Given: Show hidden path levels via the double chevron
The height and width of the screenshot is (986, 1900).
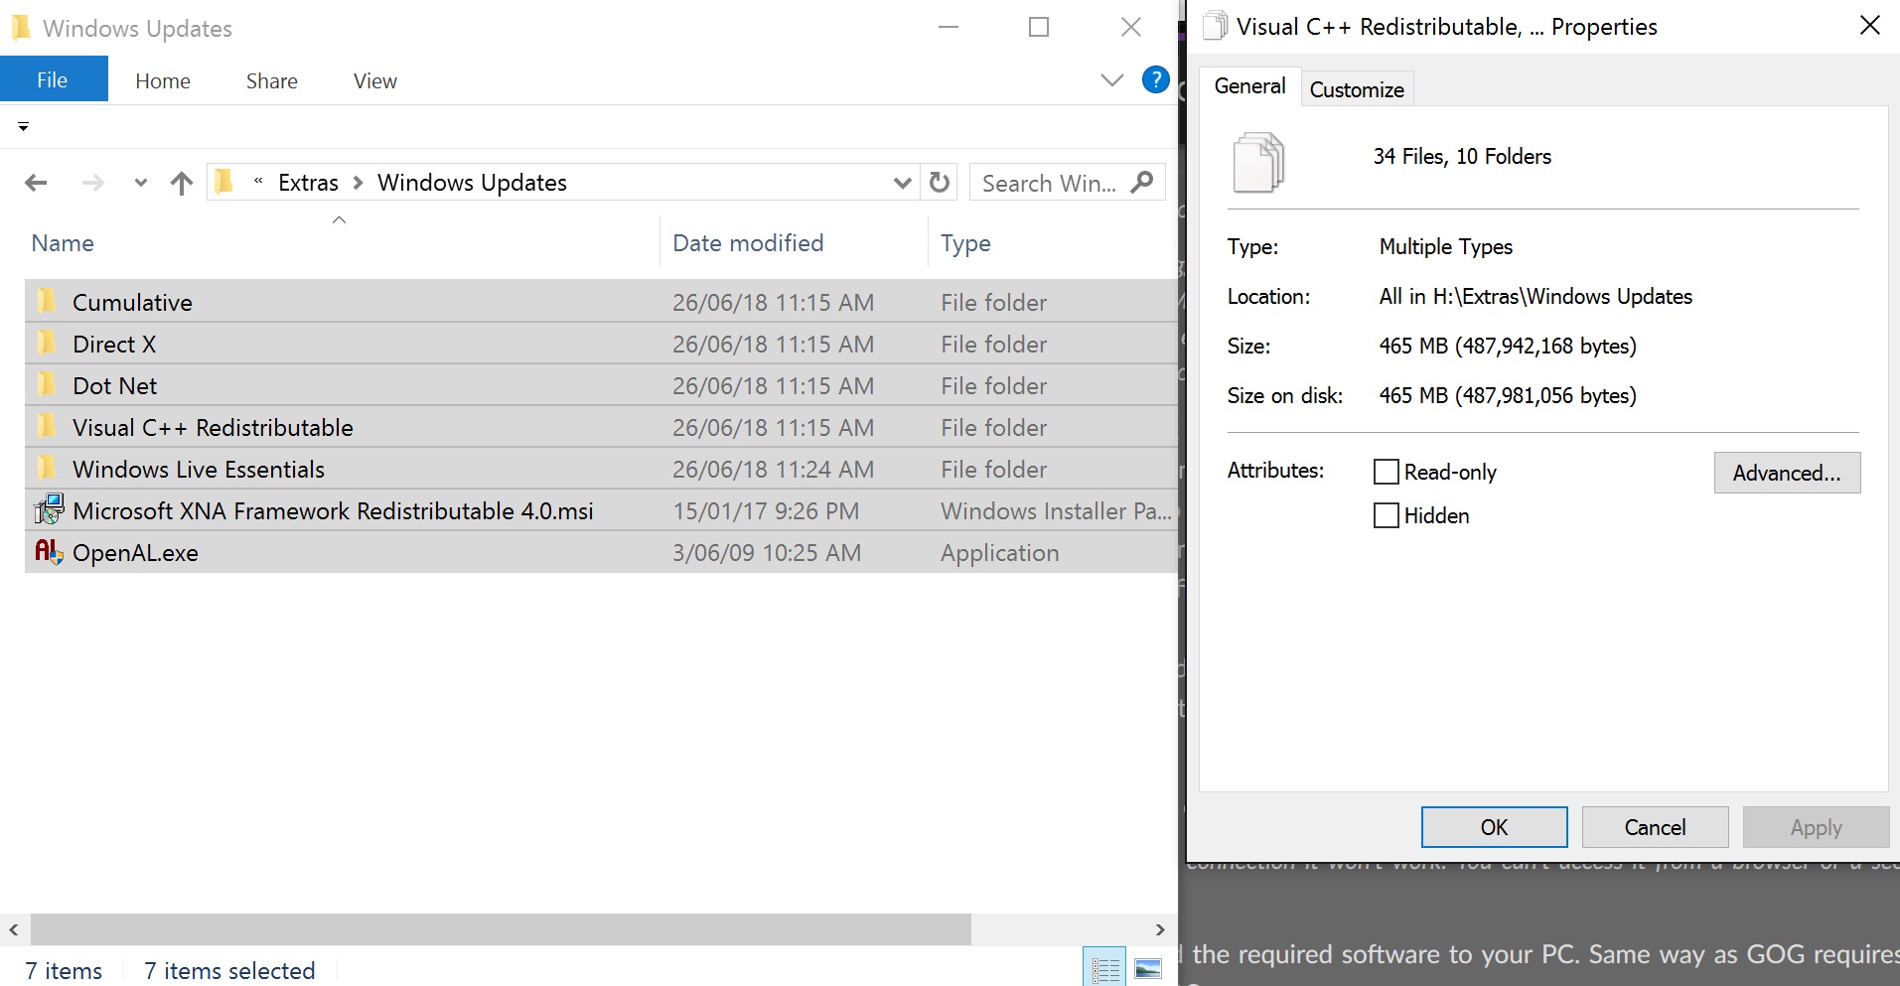Looking at the screenshot, I should click(258, 181).
